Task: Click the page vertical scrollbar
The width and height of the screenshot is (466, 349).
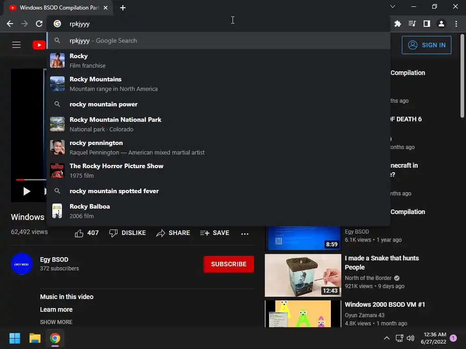Action: (x=462, y=76)
